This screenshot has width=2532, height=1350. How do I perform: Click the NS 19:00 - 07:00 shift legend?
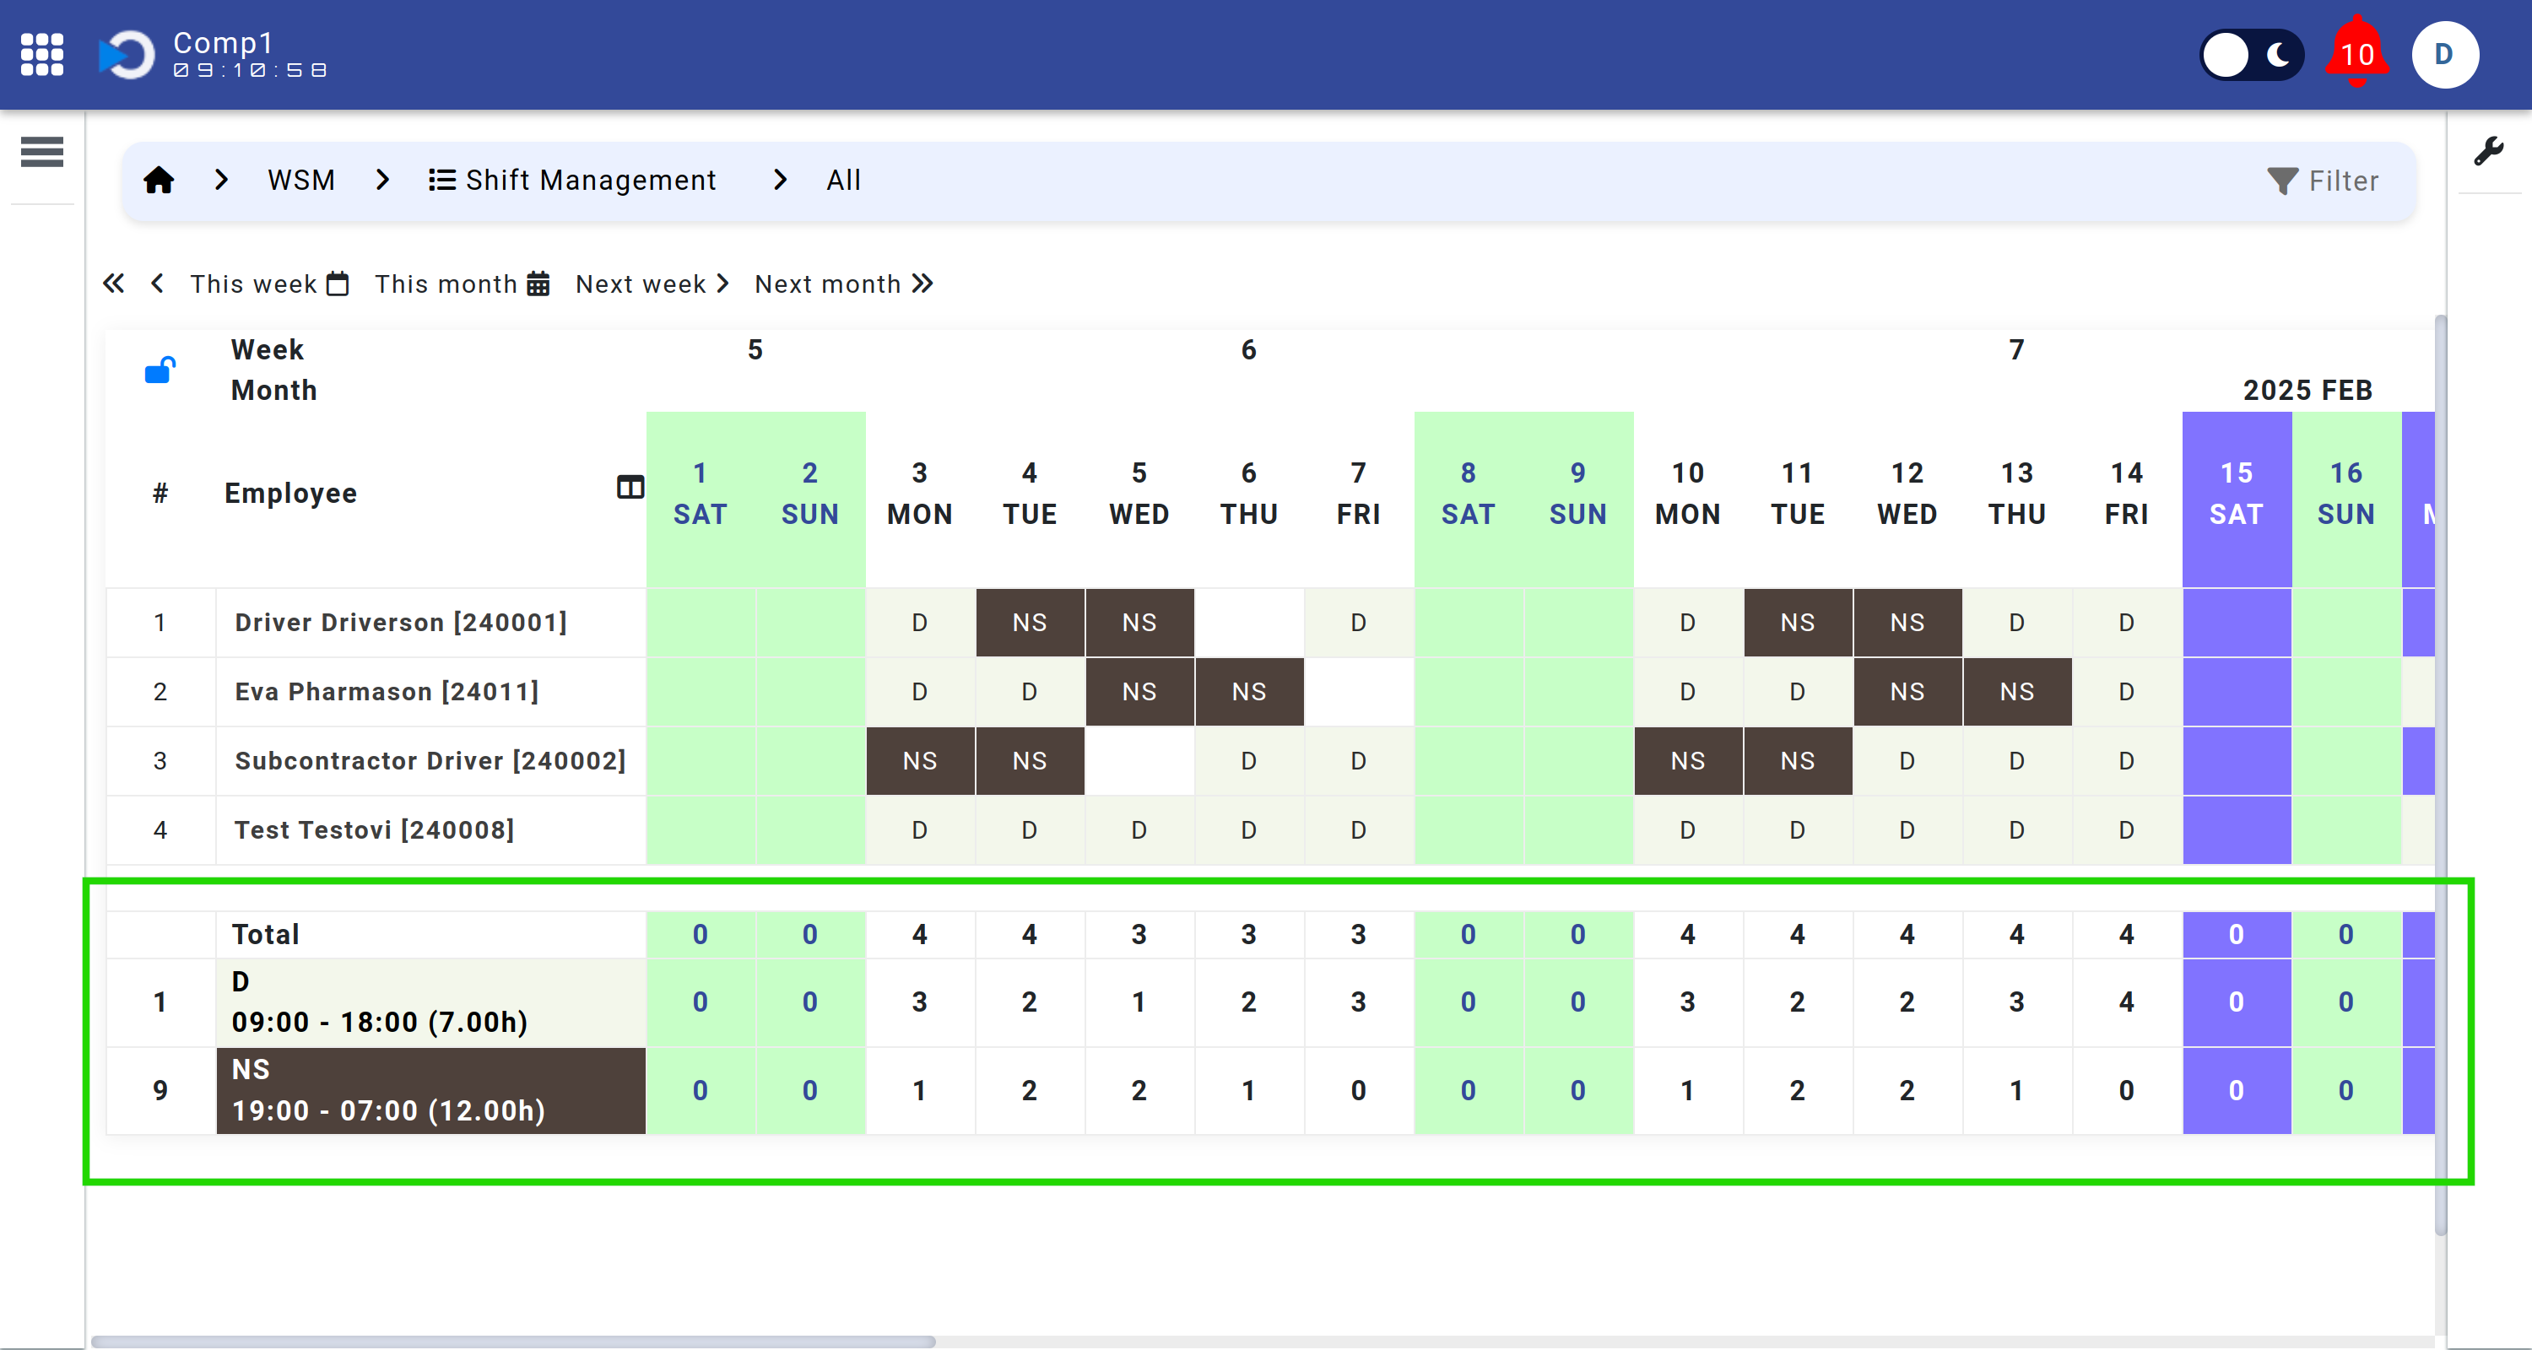[x=430, y=1091]
